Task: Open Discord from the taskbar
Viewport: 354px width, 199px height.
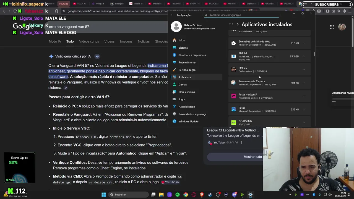Action: coord(234,195)
